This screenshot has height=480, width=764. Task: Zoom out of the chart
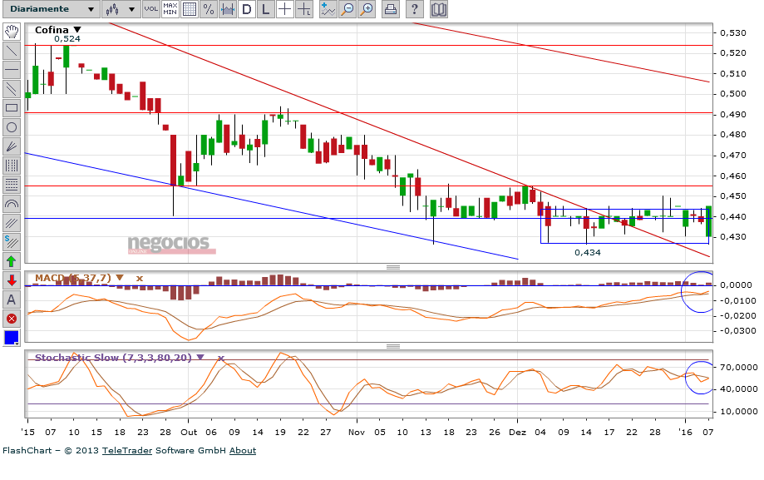pos(347,9)
